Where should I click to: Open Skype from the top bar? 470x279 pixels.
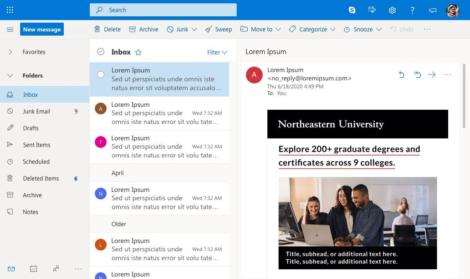pyautogui.click(x=352, y=10)
